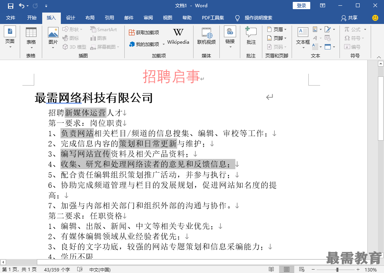Click the 编号 number button
Screen dimensions: 384x273
click(x=352, y=47)
